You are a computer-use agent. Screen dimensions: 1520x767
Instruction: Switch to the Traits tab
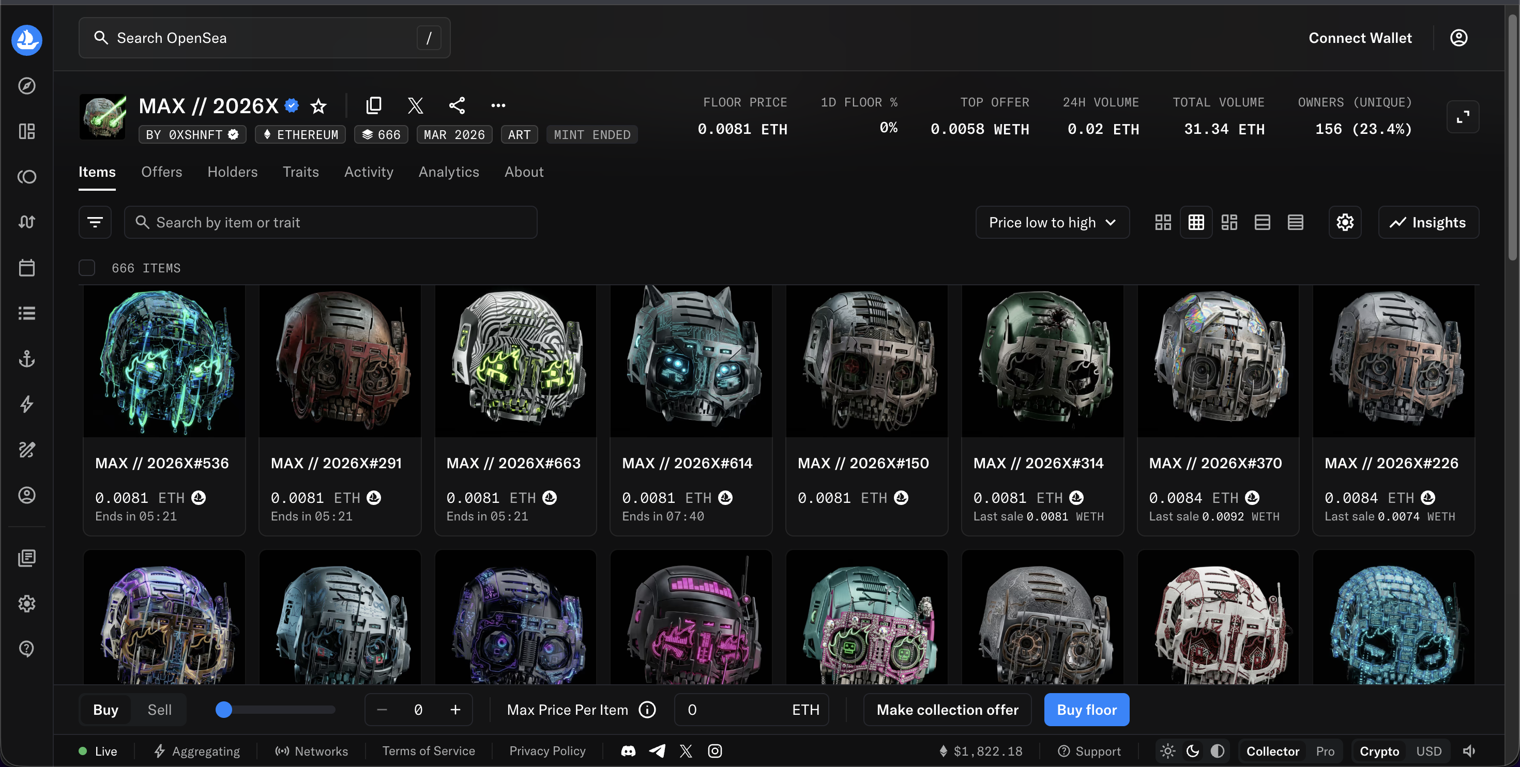[x=301, y=172]
